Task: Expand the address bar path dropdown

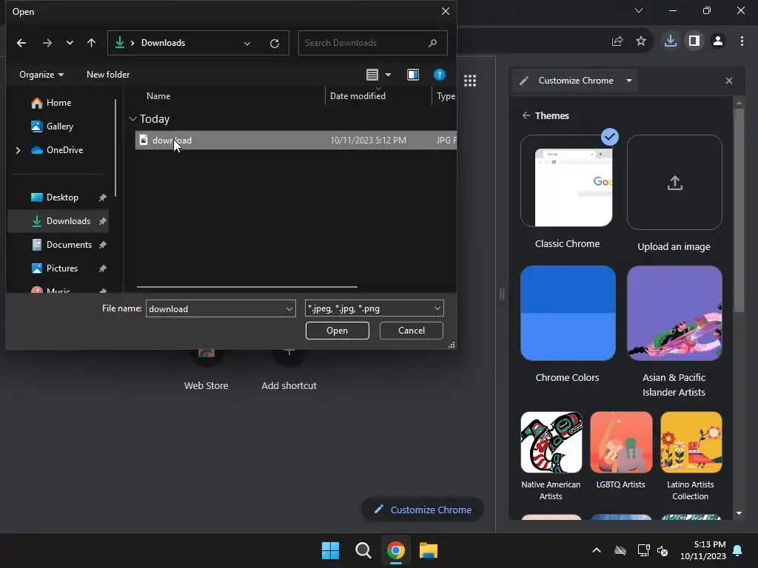Action: point(247,44)
